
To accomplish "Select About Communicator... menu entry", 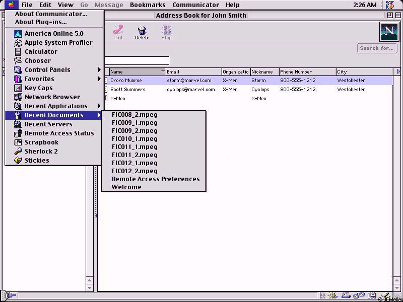I will coord(50,14).
